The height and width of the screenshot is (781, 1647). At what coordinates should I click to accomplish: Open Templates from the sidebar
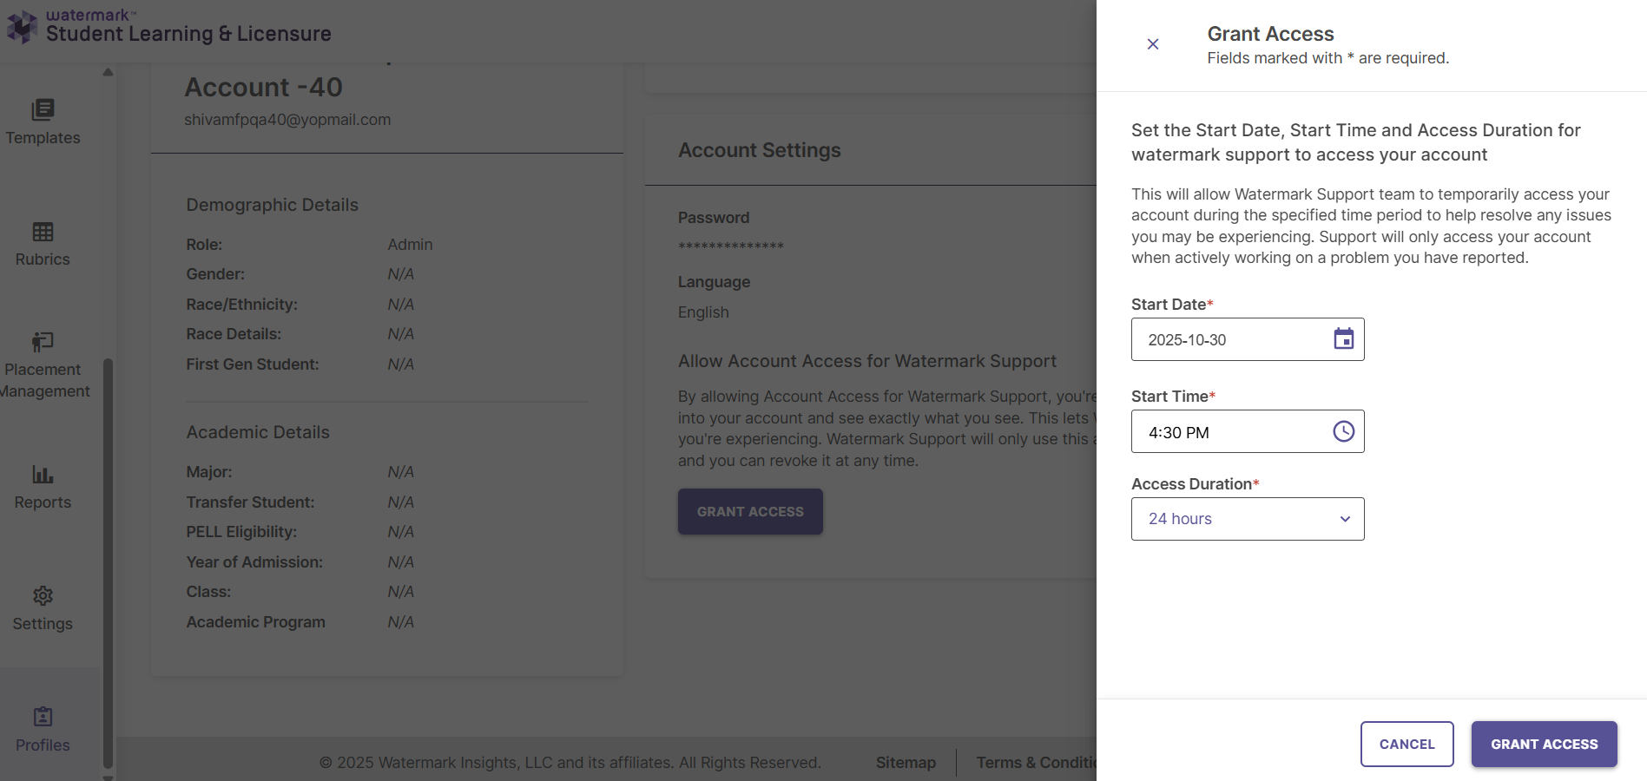click(x=43, y=122)
